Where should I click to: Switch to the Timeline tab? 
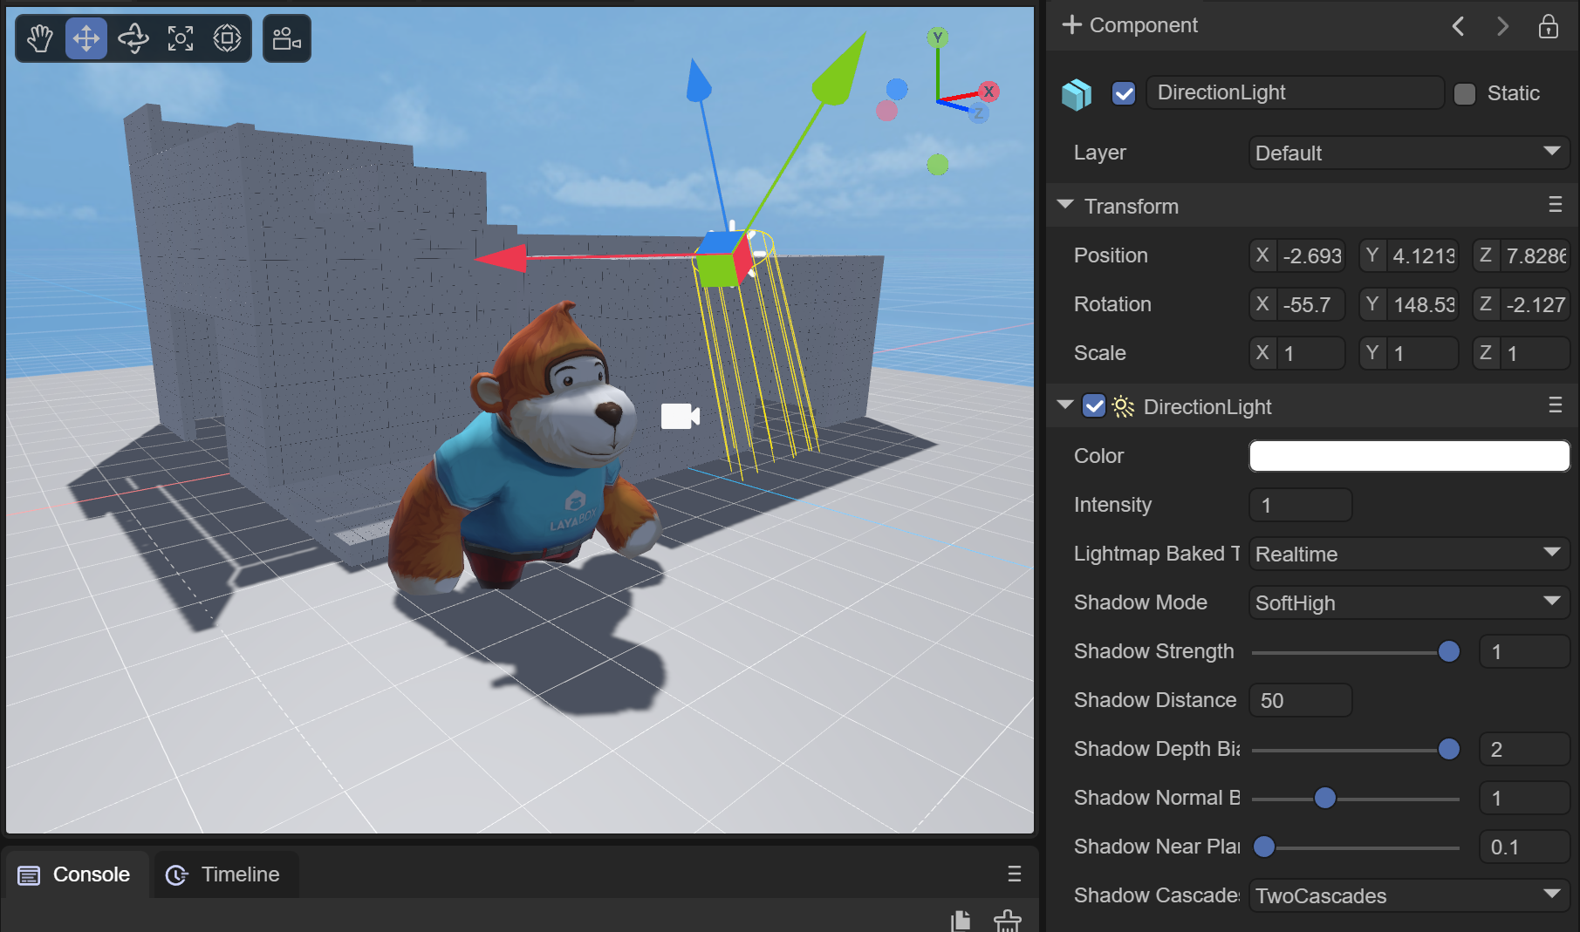tap(226, 874)
